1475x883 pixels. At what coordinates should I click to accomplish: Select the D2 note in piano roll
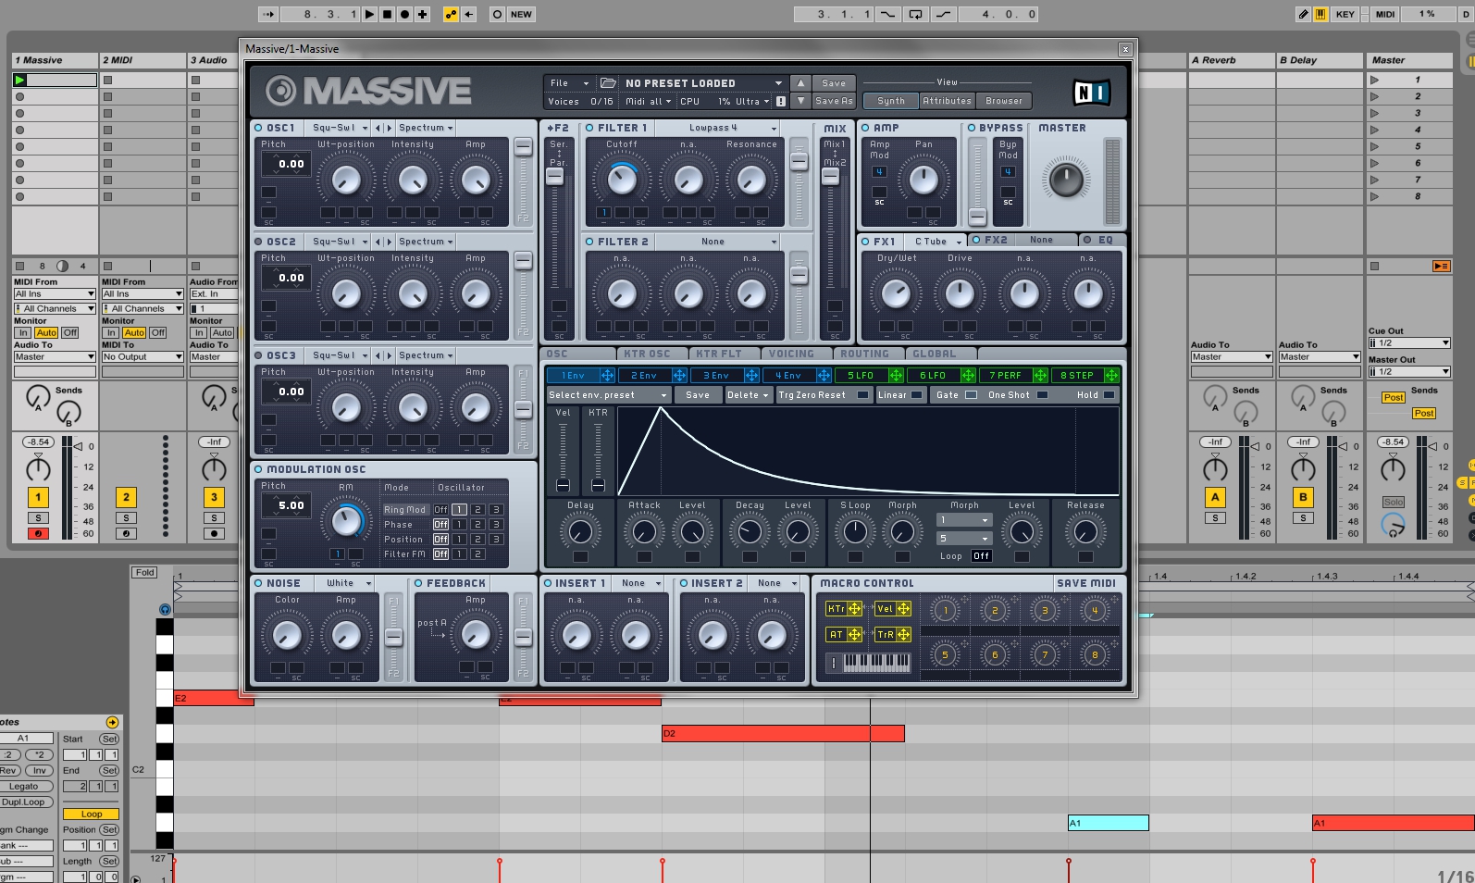pos(783,733)
